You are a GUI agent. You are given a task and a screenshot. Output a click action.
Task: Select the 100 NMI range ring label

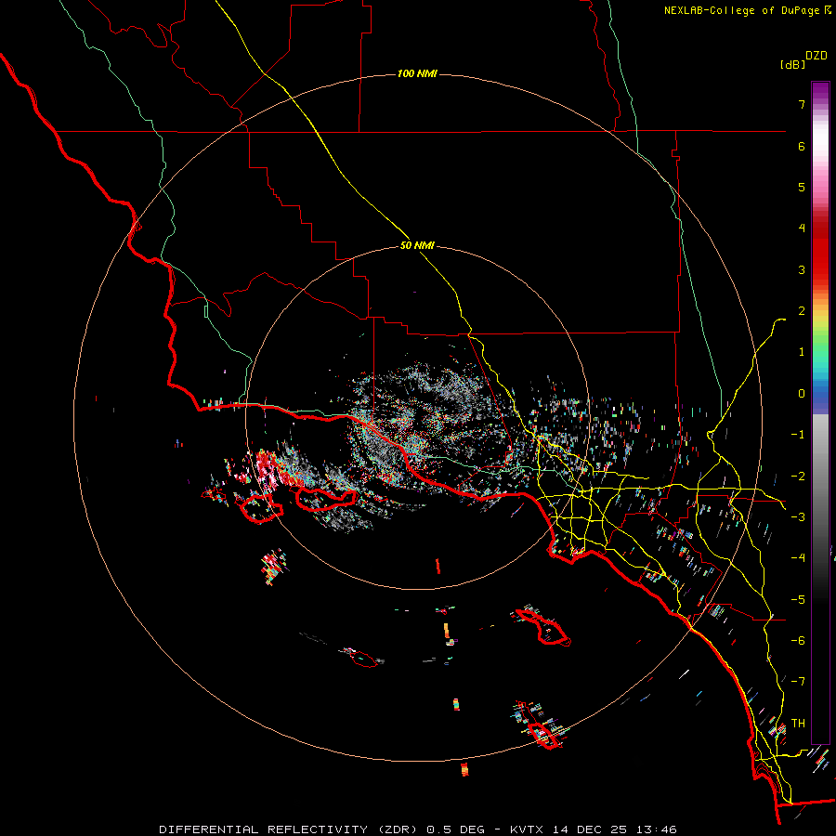coord(417,73)
